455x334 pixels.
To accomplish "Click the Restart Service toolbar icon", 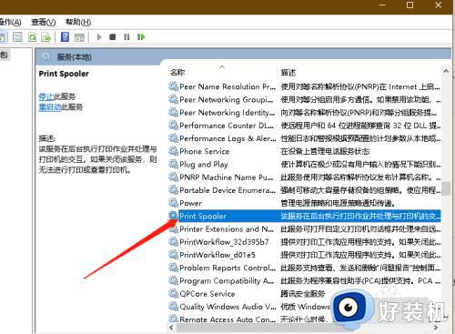I will point(141,37).
